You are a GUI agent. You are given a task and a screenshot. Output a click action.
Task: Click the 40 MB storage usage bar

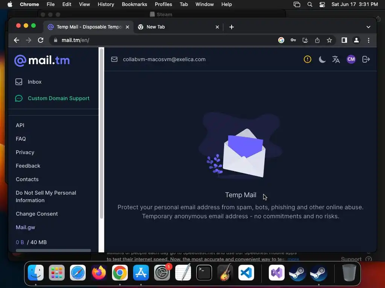click(53, 250)
